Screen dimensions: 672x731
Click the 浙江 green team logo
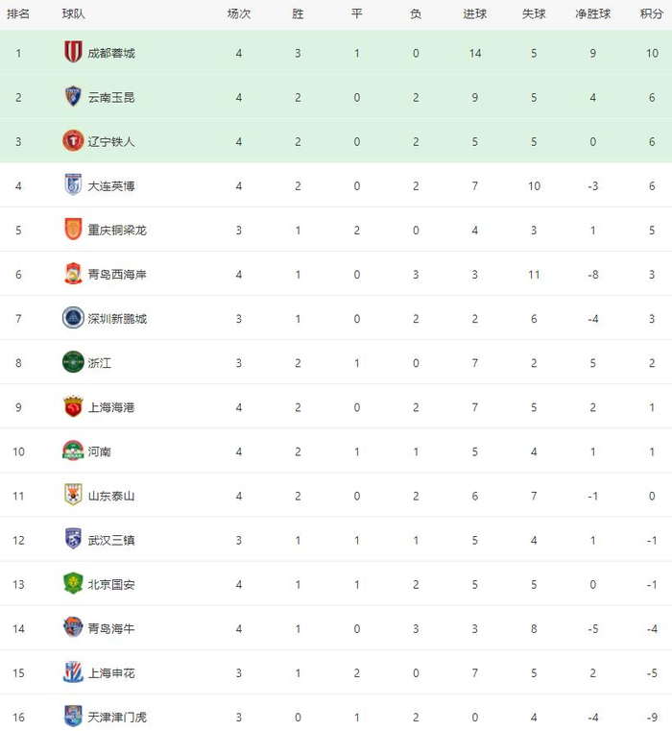coord(73,362)
